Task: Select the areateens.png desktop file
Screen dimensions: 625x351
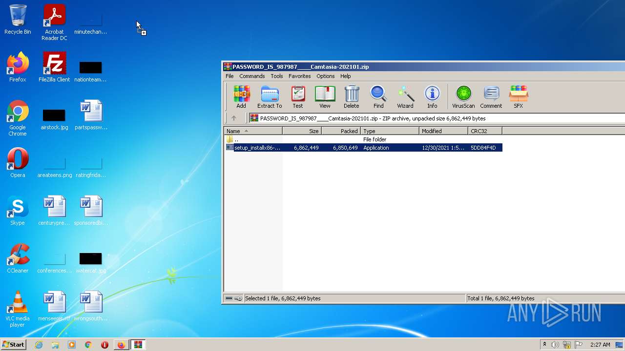Action: [x=54, y=167]
